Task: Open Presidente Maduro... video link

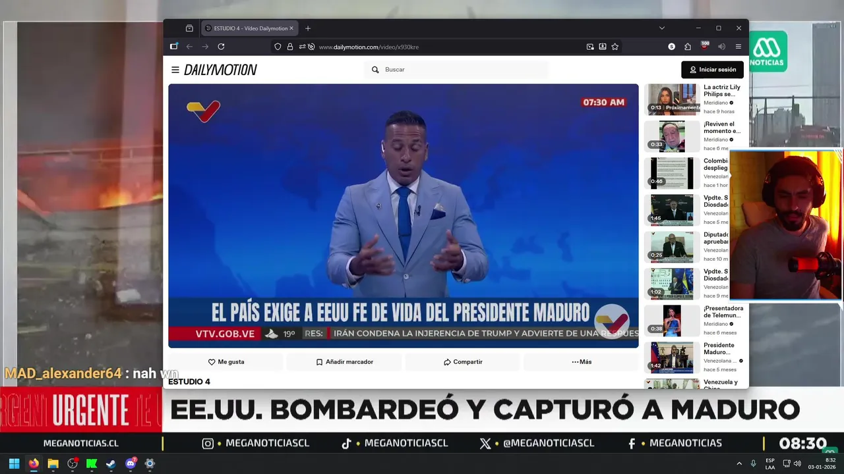Action: coord(719,349)
